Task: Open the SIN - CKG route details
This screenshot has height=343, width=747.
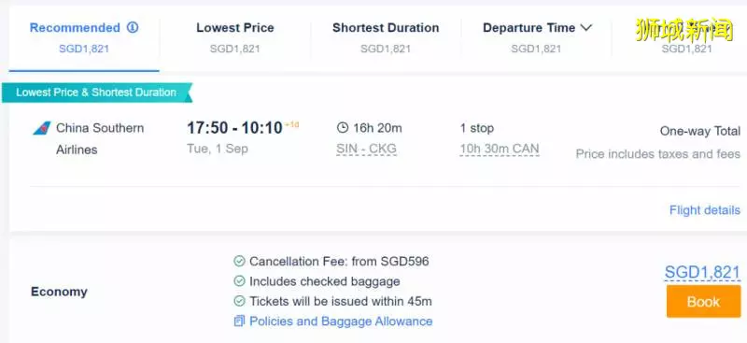Action: [366, 149]
